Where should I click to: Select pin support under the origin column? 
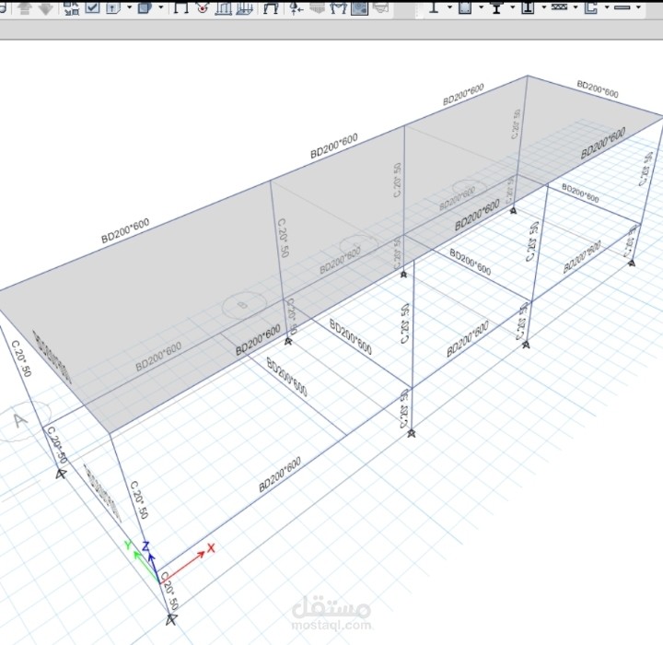(171, 619)
